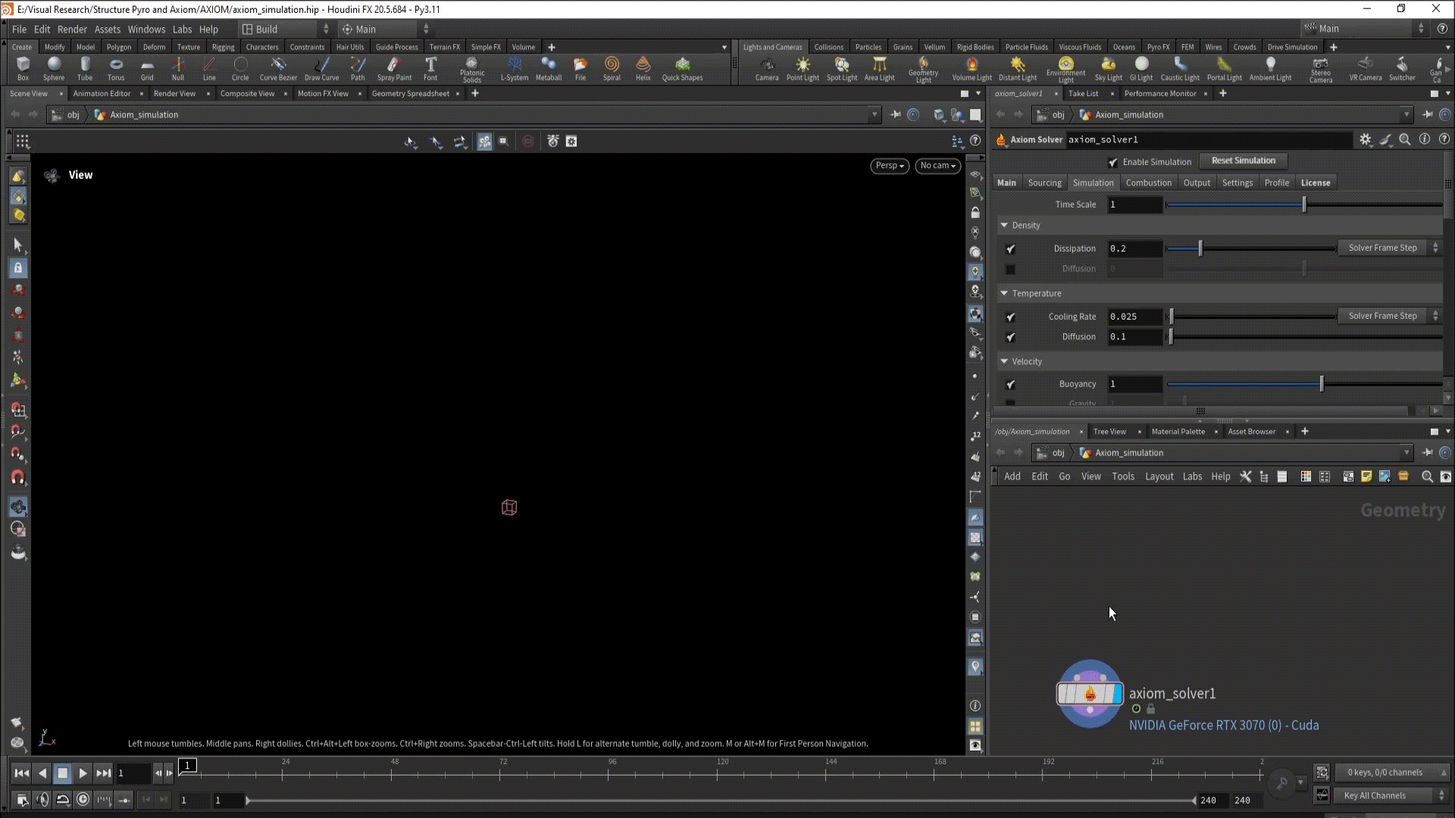
Task: Select the Sphere shelf tool
Action: coord(54,67)
